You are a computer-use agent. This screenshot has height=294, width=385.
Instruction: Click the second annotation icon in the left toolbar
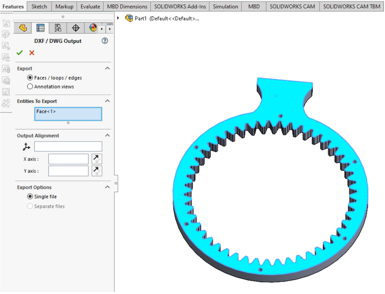(x=6, y=34)
